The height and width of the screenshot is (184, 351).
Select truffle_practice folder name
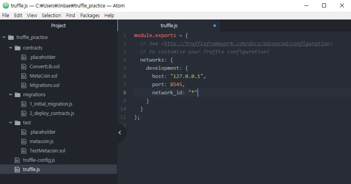[32, 37]
